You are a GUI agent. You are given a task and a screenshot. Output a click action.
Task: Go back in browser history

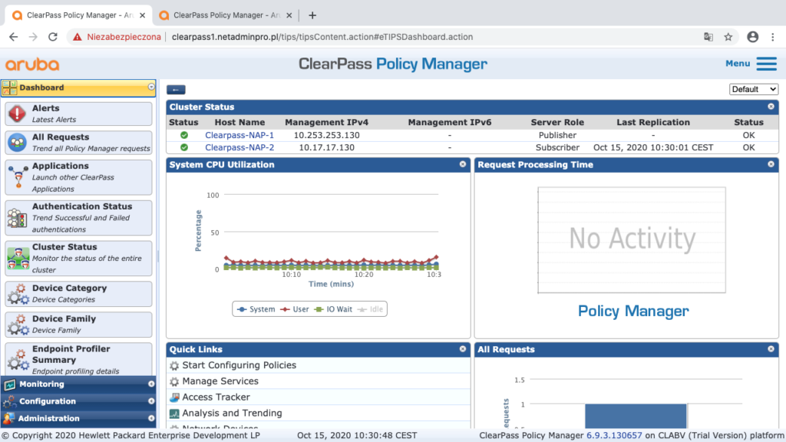14,37
